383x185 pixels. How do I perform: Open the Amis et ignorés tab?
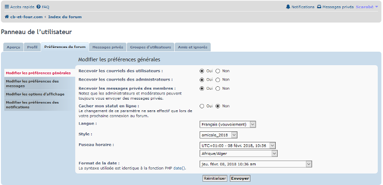192,47
